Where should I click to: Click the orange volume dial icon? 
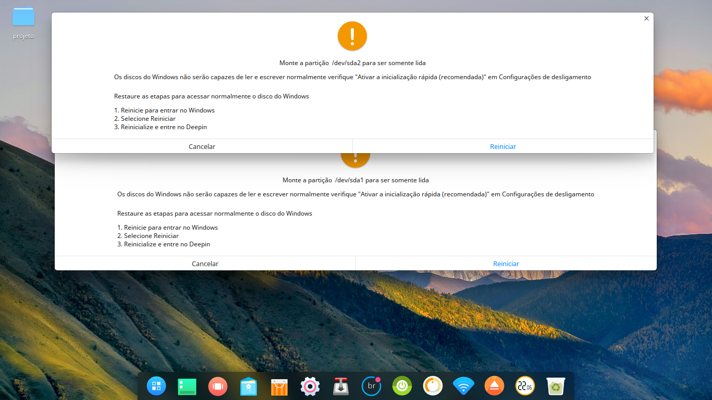click(x=433, y=386)
